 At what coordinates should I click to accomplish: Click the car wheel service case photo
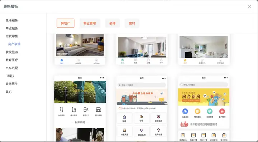(x=80, y=135)
